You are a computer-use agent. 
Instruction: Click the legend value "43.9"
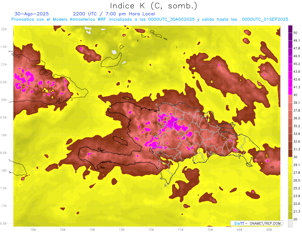296,72
